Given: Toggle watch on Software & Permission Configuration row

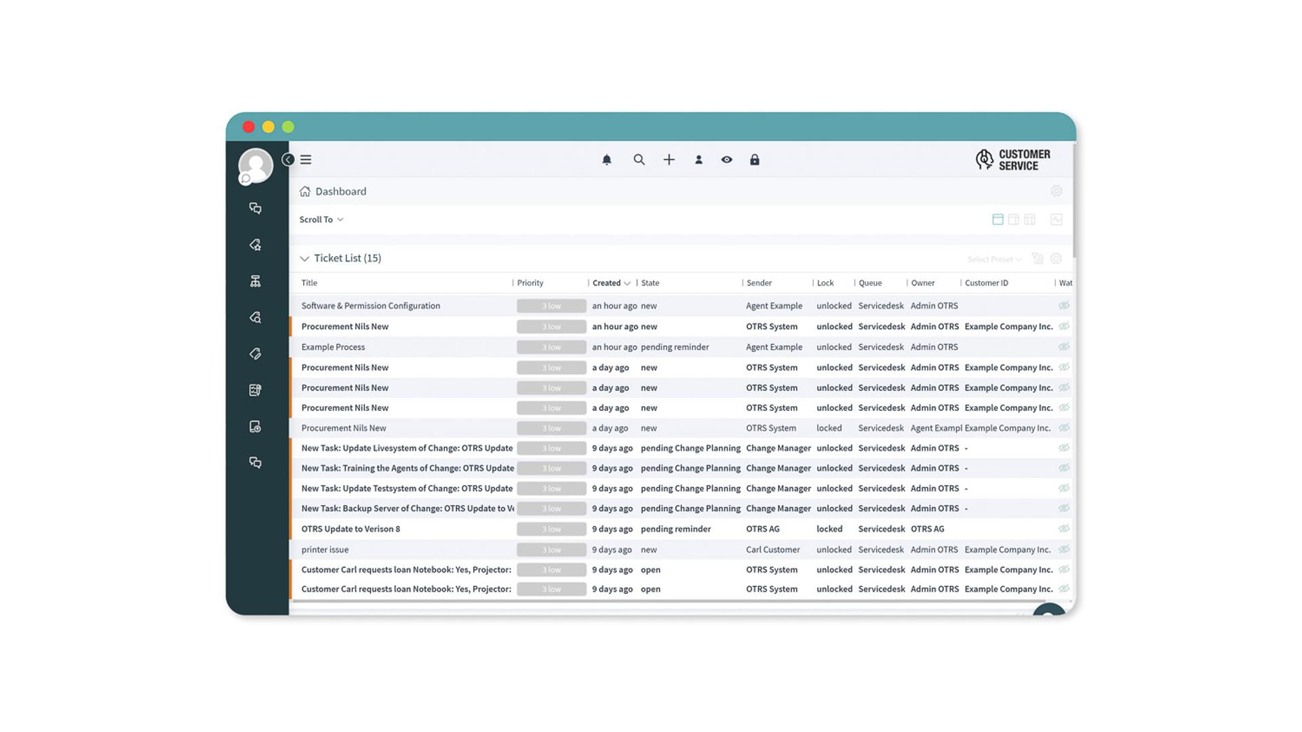Looking at the screenshot, I should (x=1064, y=306).
